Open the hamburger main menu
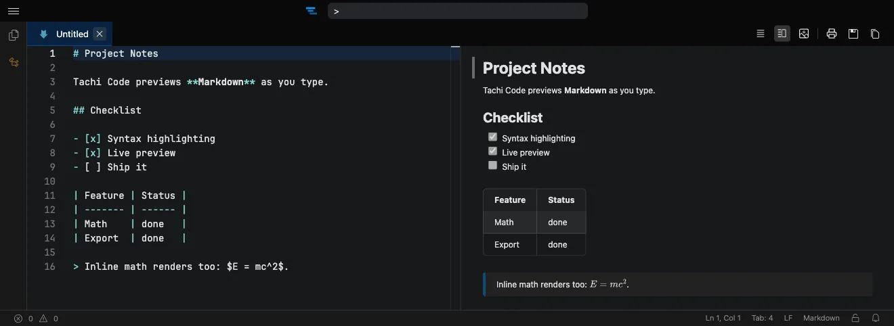894x326 pixels. (x=14, y=11)
